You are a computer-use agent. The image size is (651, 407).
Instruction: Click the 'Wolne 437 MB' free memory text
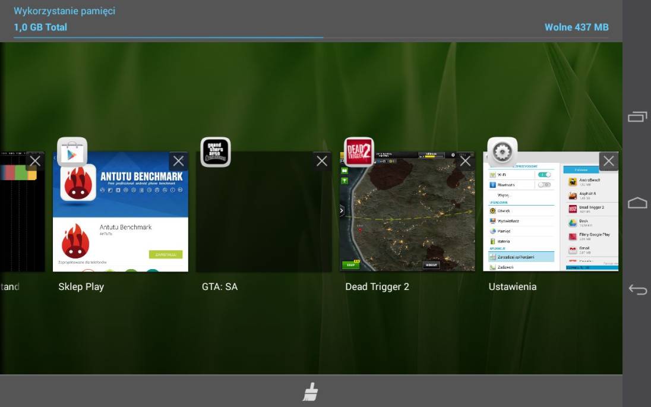tap(577, 27)
